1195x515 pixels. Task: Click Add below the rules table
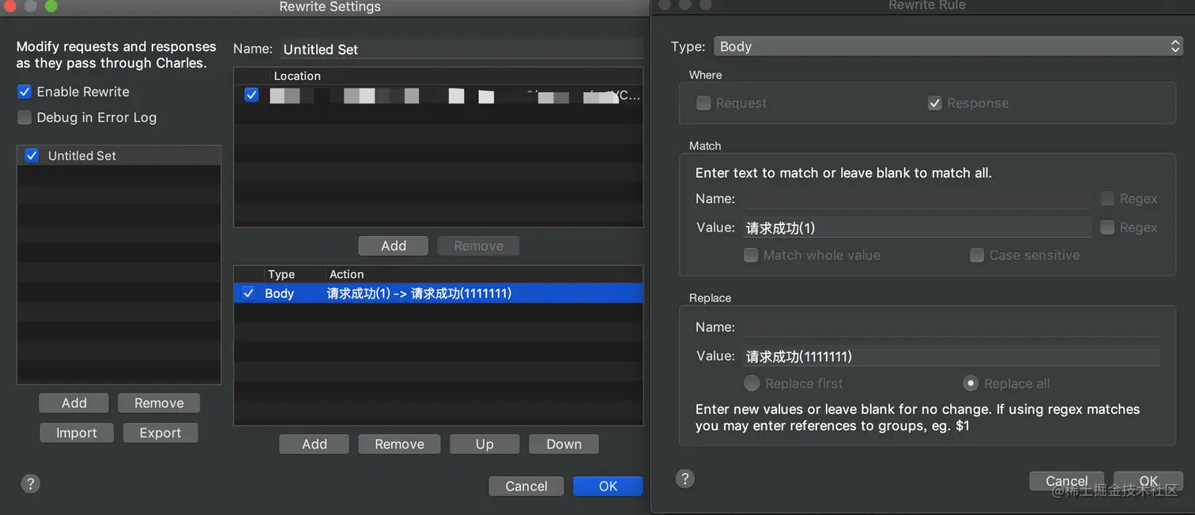tap(315, 444)
